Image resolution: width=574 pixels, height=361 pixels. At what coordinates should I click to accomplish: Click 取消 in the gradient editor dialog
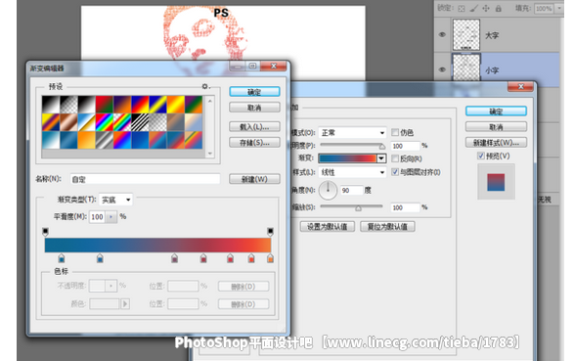pos(254,108)
